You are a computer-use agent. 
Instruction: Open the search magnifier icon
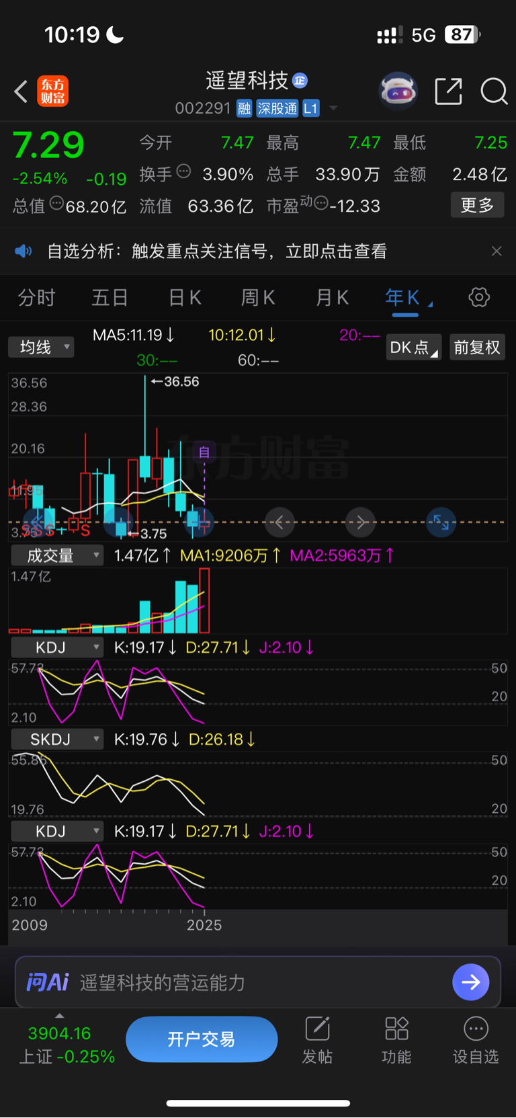click(x=494, y=91)
